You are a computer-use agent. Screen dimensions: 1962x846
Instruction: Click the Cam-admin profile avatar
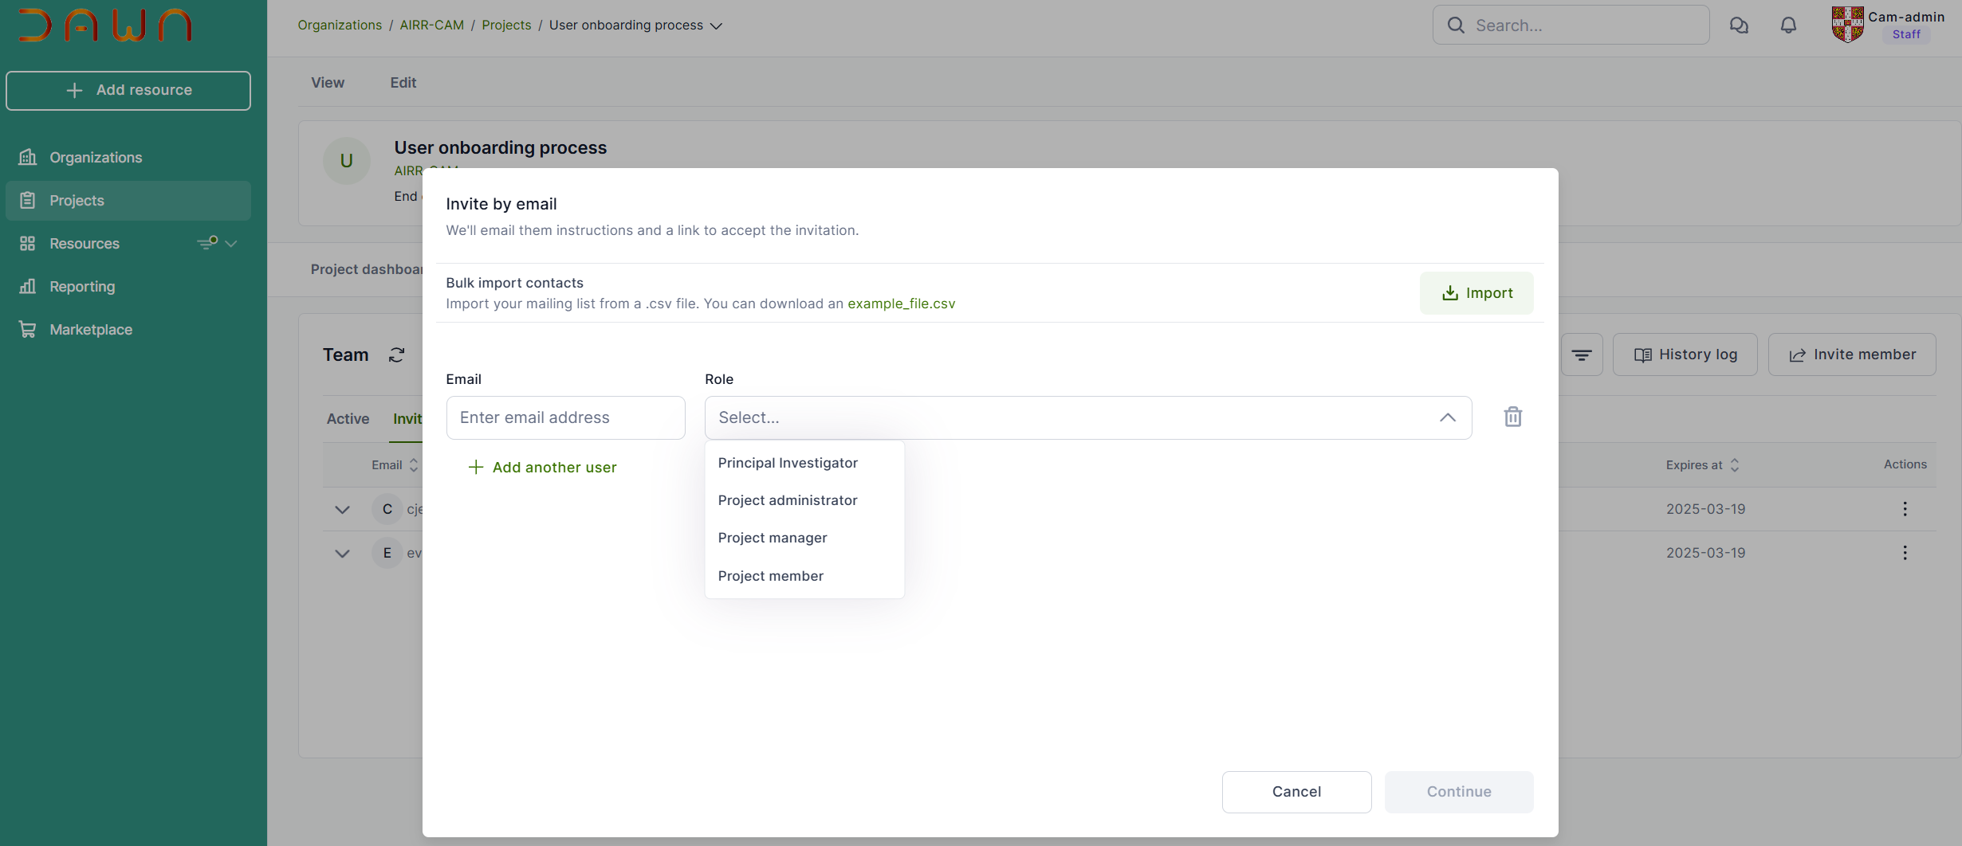1847,25
